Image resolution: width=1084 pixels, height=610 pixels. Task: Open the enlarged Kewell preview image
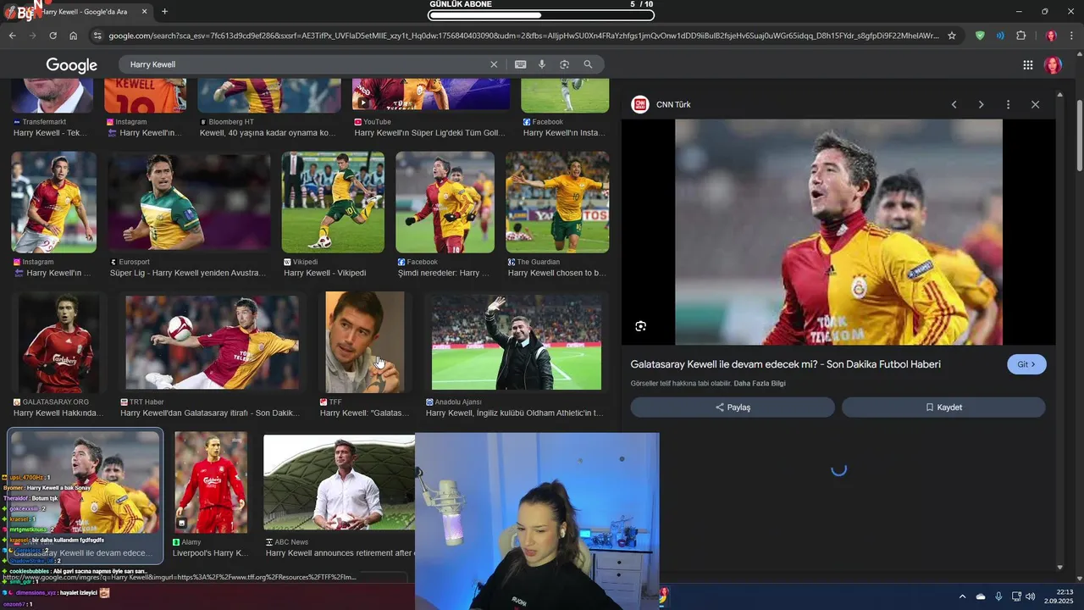(x=838, y=231)
